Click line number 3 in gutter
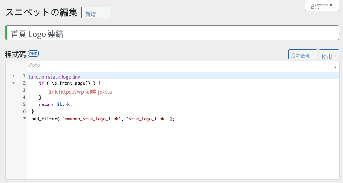 [x=24, y=90]
